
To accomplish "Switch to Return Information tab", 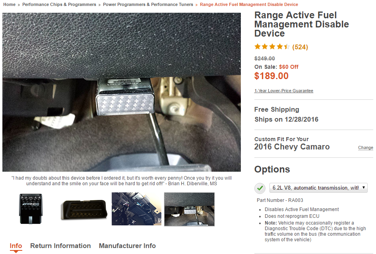I will click(x=60, y=246).
